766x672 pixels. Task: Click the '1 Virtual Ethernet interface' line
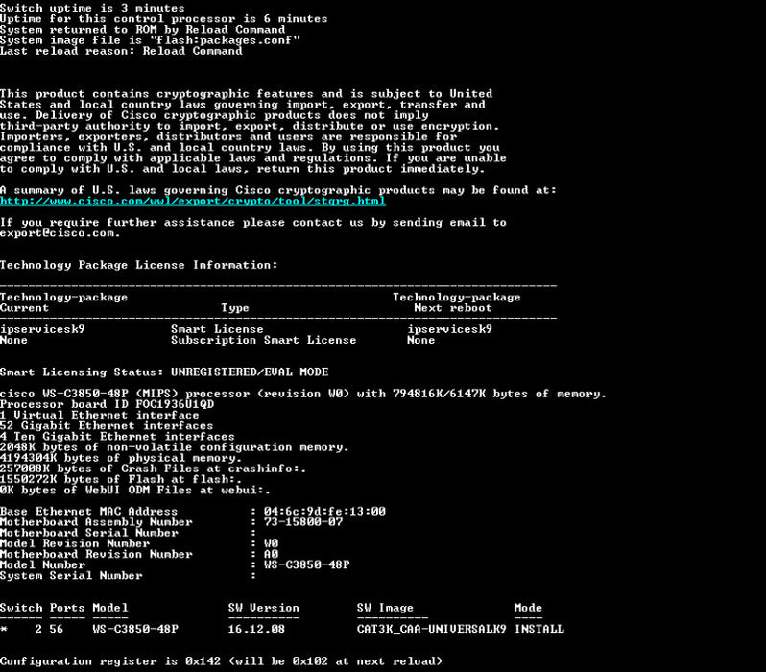click(100, 415)
